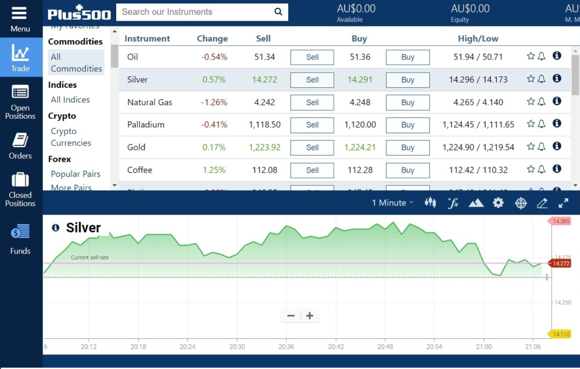The width and height of the screenshot is (580, 369).
Task: Click the instrument table vertical scrollbar
Action: coord(575,75)
